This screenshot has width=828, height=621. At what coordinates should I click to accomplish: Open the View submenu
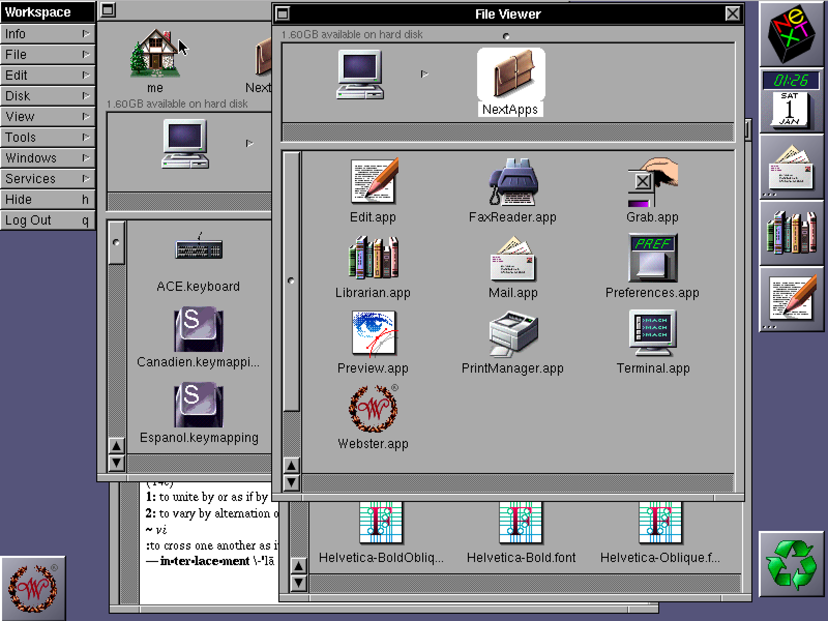tap(48, 116)
